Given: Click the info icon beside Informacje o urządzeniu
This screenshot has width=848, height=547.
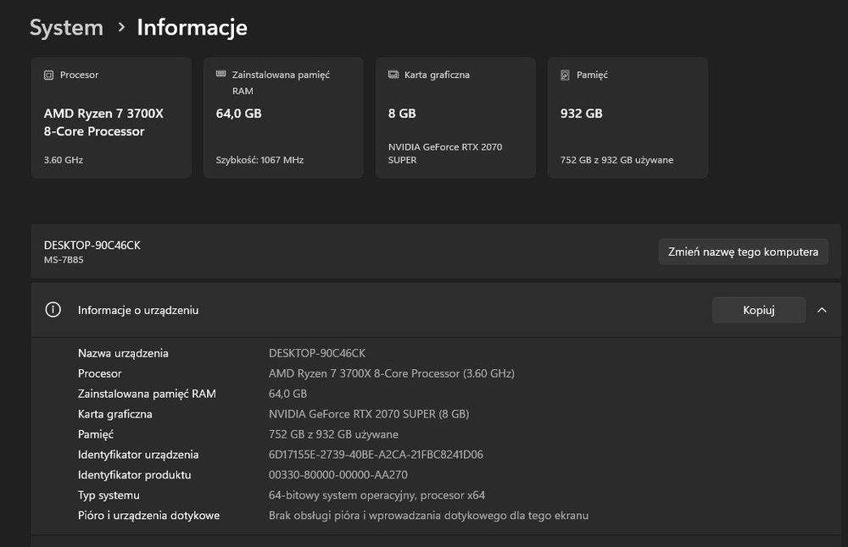Looking at the screenshot, I should tap(53, 310).
